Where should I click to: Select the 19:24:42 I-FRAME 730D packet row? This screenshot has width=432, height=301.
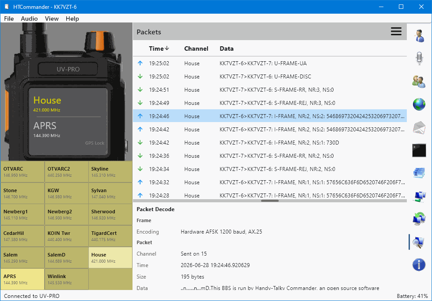pos(270,142)
